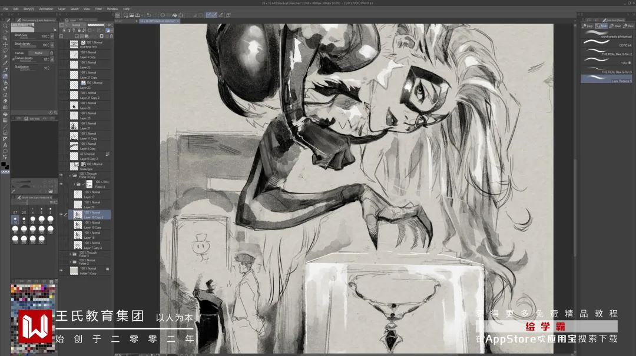The width and height of the screenshot is (636, 356).
Task: Expand the Texture density options
Action: (x=14, y=59)
